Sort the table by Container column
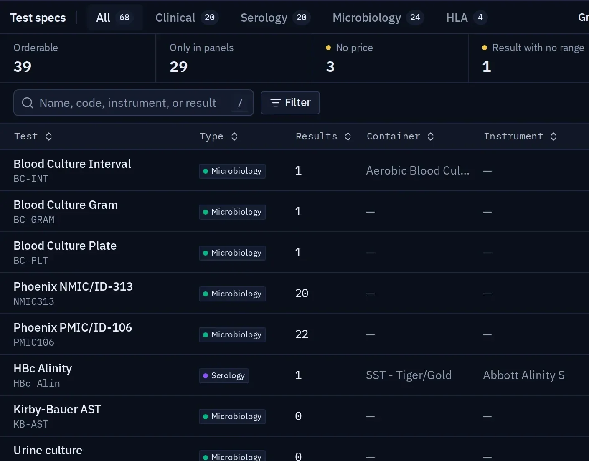 pos(400,137)
